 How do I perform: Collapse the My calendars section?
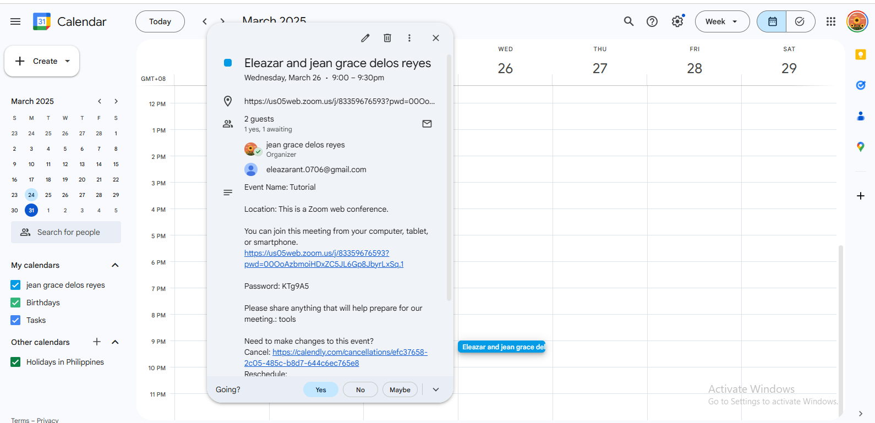click(115, 265)
